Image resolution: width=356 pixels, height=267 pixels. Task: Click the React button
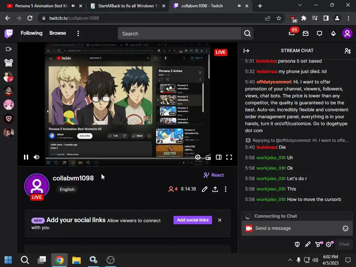click(x=214, y=175)
